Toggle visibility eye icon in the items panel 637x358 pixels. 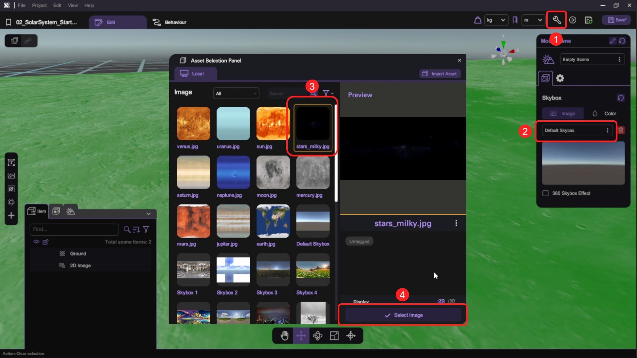(36, 242)
